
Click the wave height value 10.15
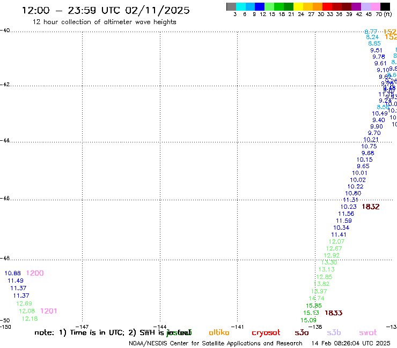pyautogui.click(x=365, y=160)
